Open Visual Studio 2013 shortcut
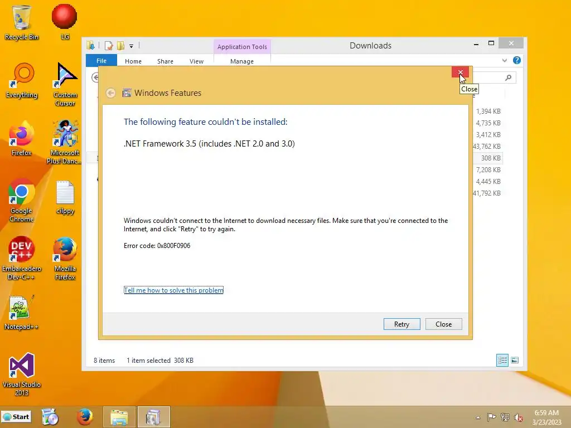This screenshot has height=428, width=571. [x=22, y=374]
